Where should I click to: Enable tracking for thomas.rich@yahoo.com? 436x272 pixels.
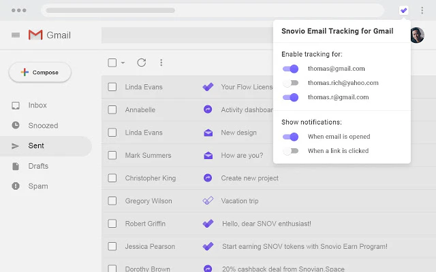[290, 83]
